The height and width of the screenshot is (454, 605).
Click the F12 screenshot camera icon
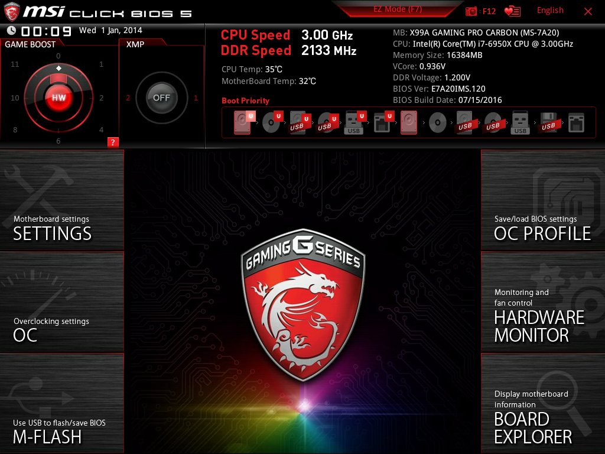click(471, 11)
